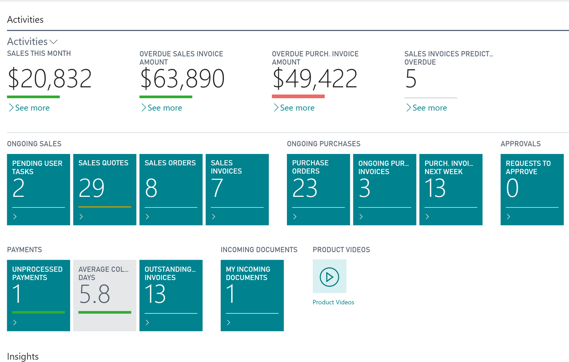Image resolution: width=569 pixels, height=362 pixels.
Task: Click the arrow on My Incoming Documents tile
Action: click(228, 323)
